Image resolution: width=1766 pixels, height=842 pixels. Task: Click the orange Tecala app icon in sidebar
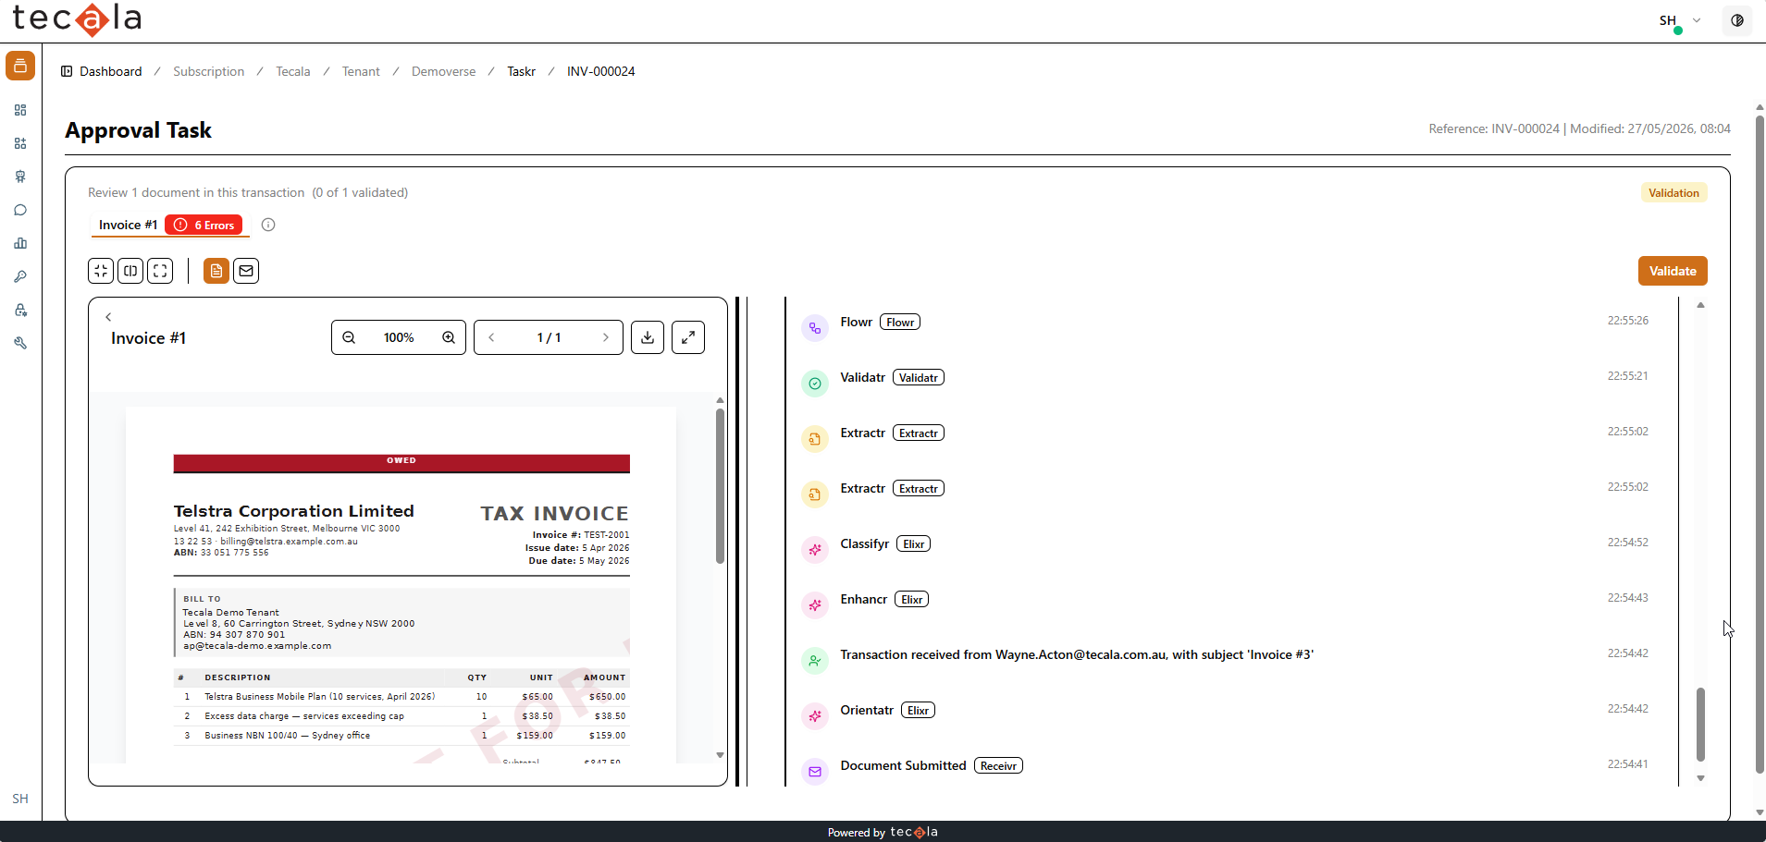coord(20,66)
